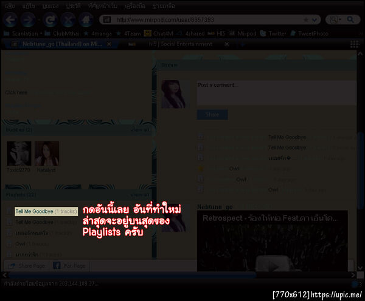Open the second menu bar item
This screenshot has width=365, height=301.
(29, 6)
